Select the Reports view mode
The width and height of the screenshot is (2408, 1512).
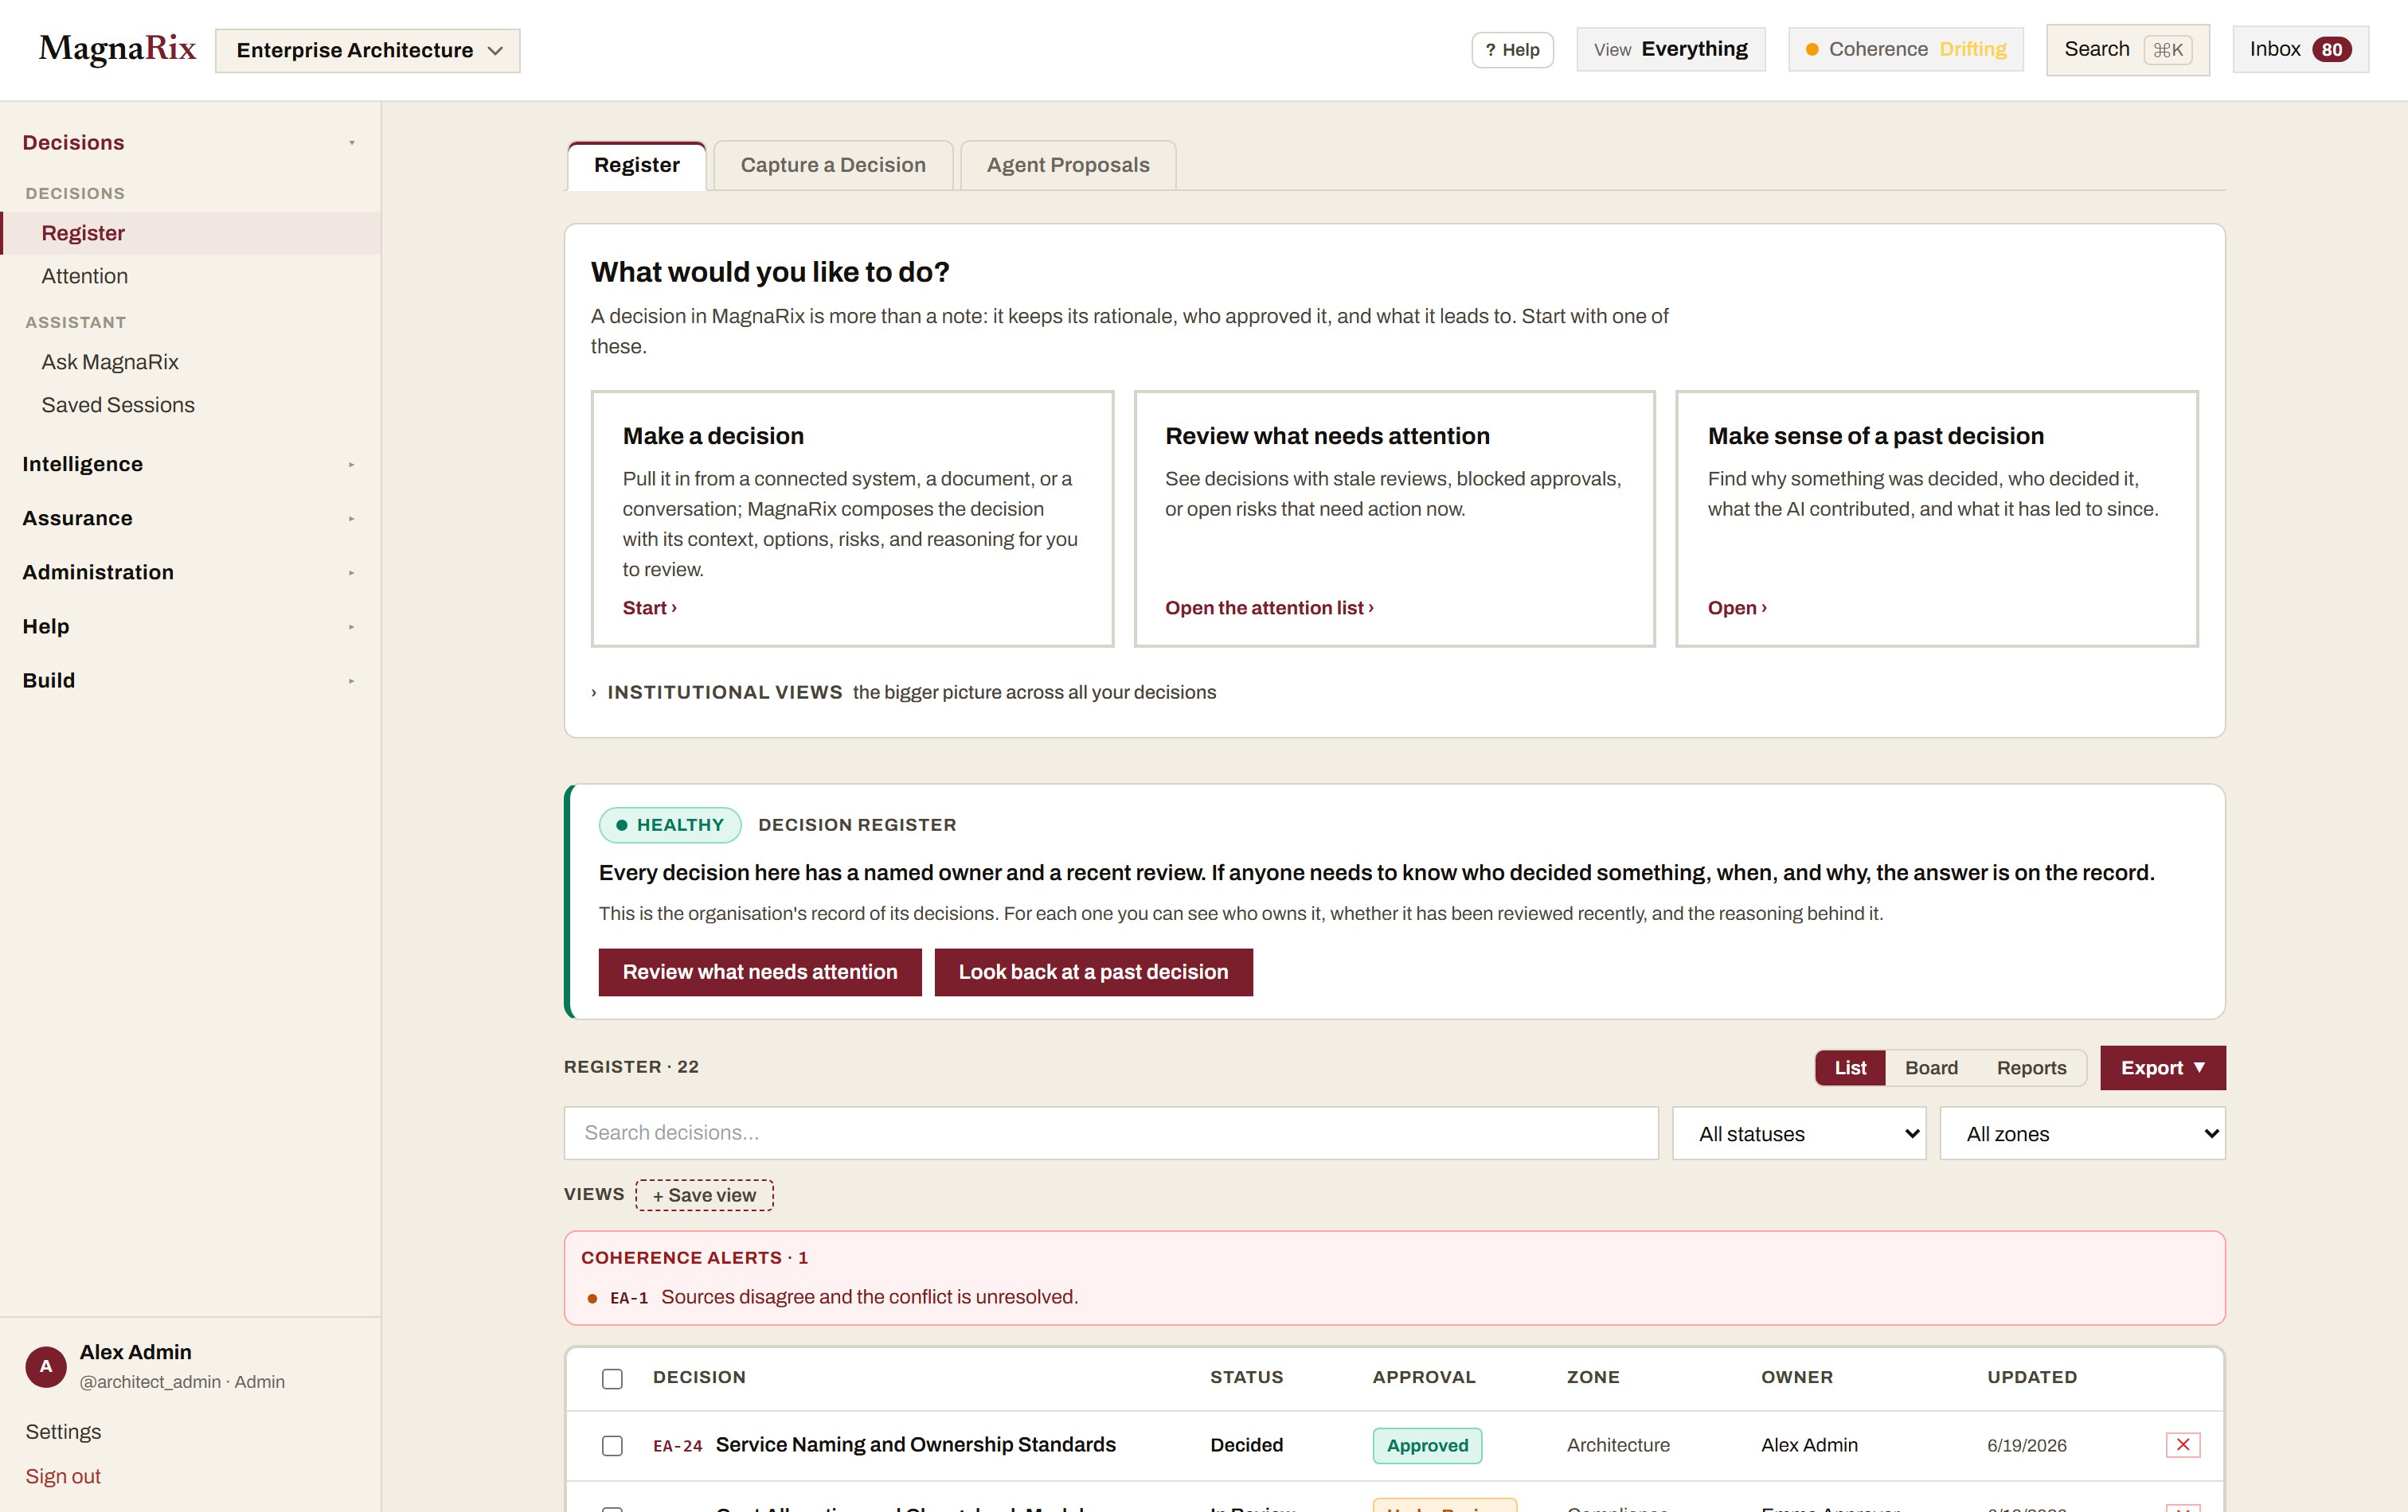pyautogui.click(x=2031, y=1067)
